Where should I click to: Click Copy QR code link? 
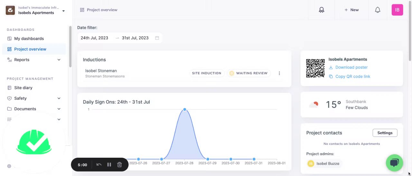[x=352, y=76]
